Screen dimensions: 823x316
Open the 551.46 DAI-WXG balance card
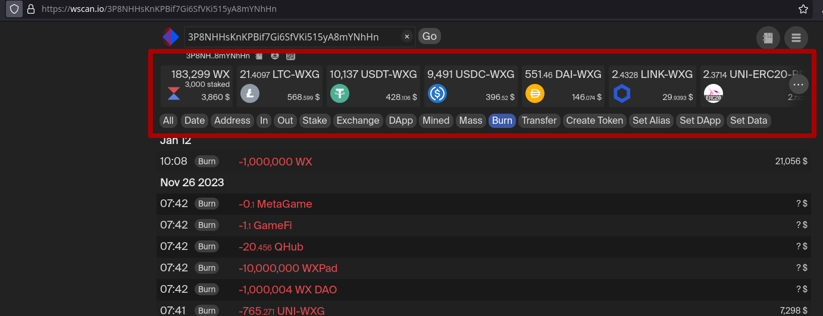[x=563, y=86]
